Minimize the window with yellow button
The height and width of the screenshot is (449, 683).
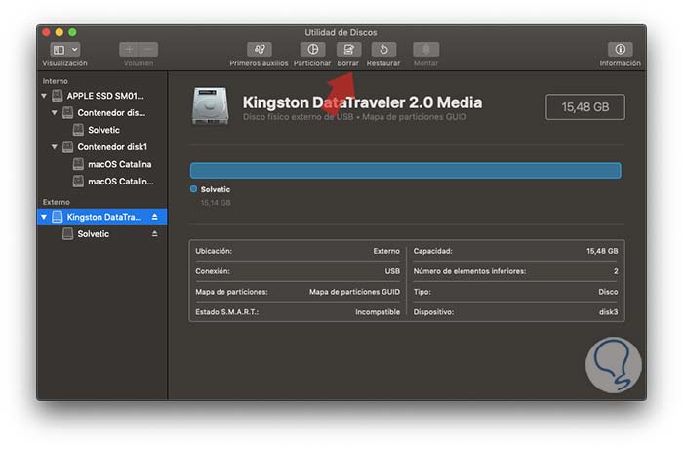coord(60,32)
